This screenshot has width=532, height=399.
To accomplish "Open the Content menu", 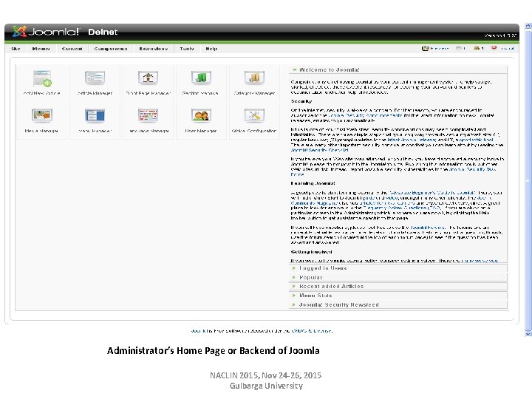I will pyautogui.click(x=72, y=49).
